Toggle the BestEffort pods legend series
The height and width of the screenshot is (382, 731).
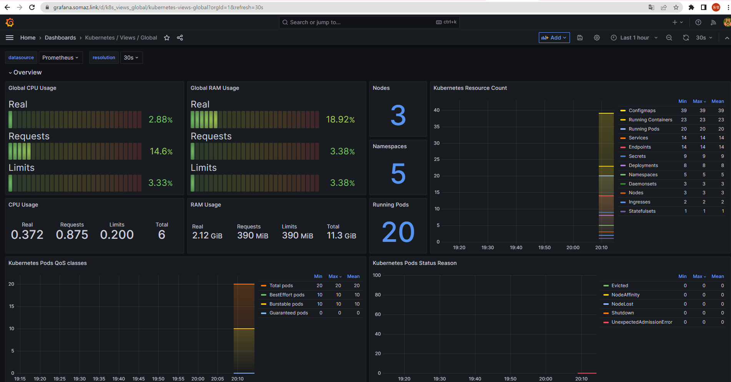pyautogui.click(x=287, y=295)
